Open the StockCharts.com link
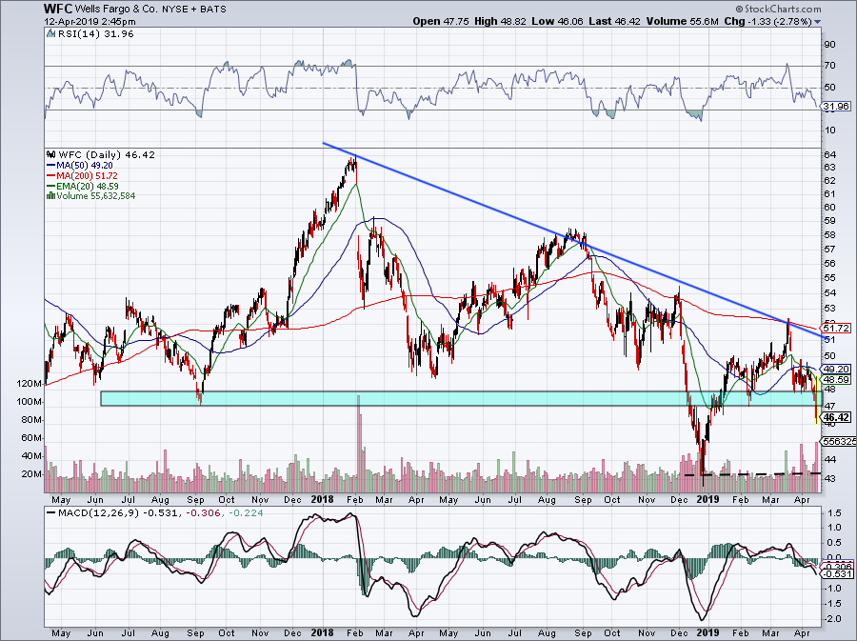Screen dimensions: 857x641 point(782,9)
